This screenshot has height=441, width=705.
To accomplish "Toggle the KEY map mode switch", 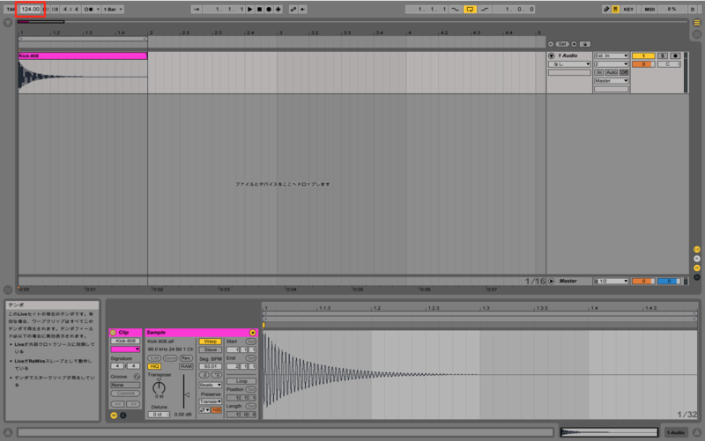I will (x=628, y=9).
